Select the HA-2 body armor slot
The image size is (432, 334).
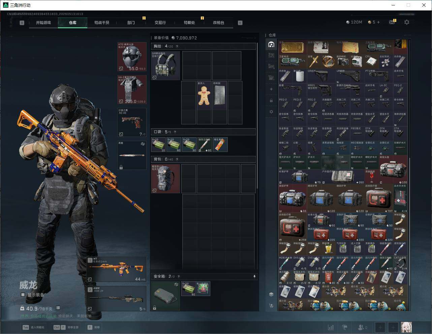(x=132, y=90)
